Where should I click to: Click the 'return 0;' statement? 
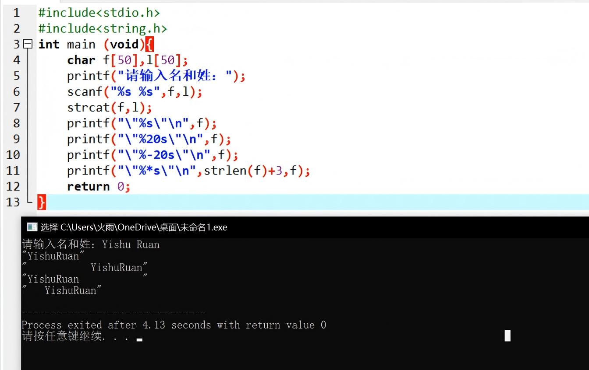(x=99, y=186)
